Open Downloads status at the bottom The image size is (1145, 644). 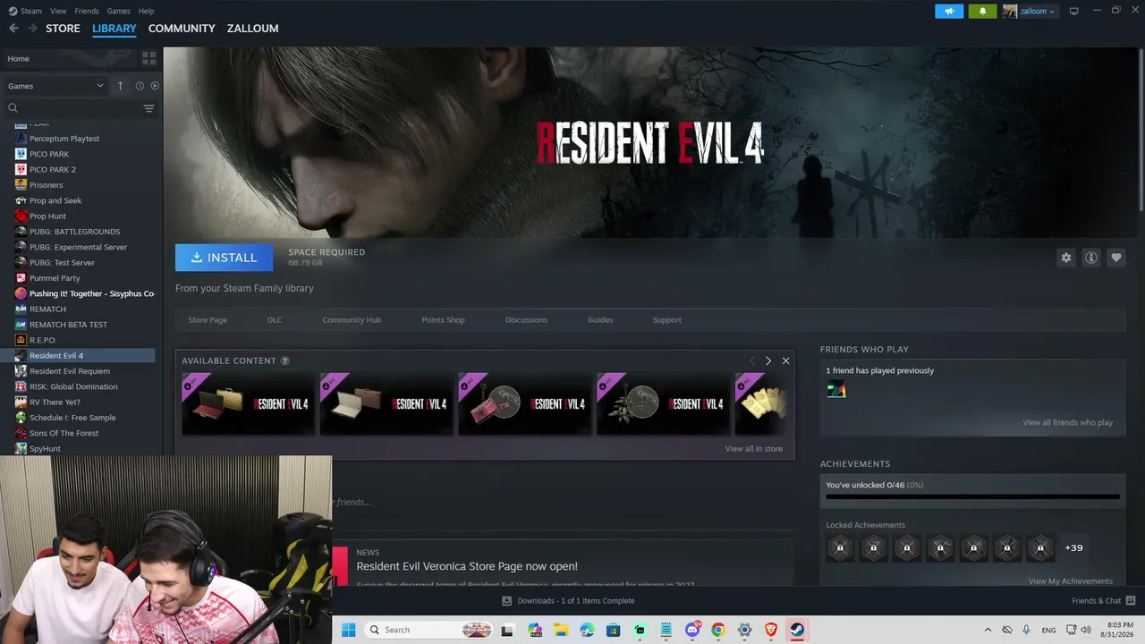(568, 601)
